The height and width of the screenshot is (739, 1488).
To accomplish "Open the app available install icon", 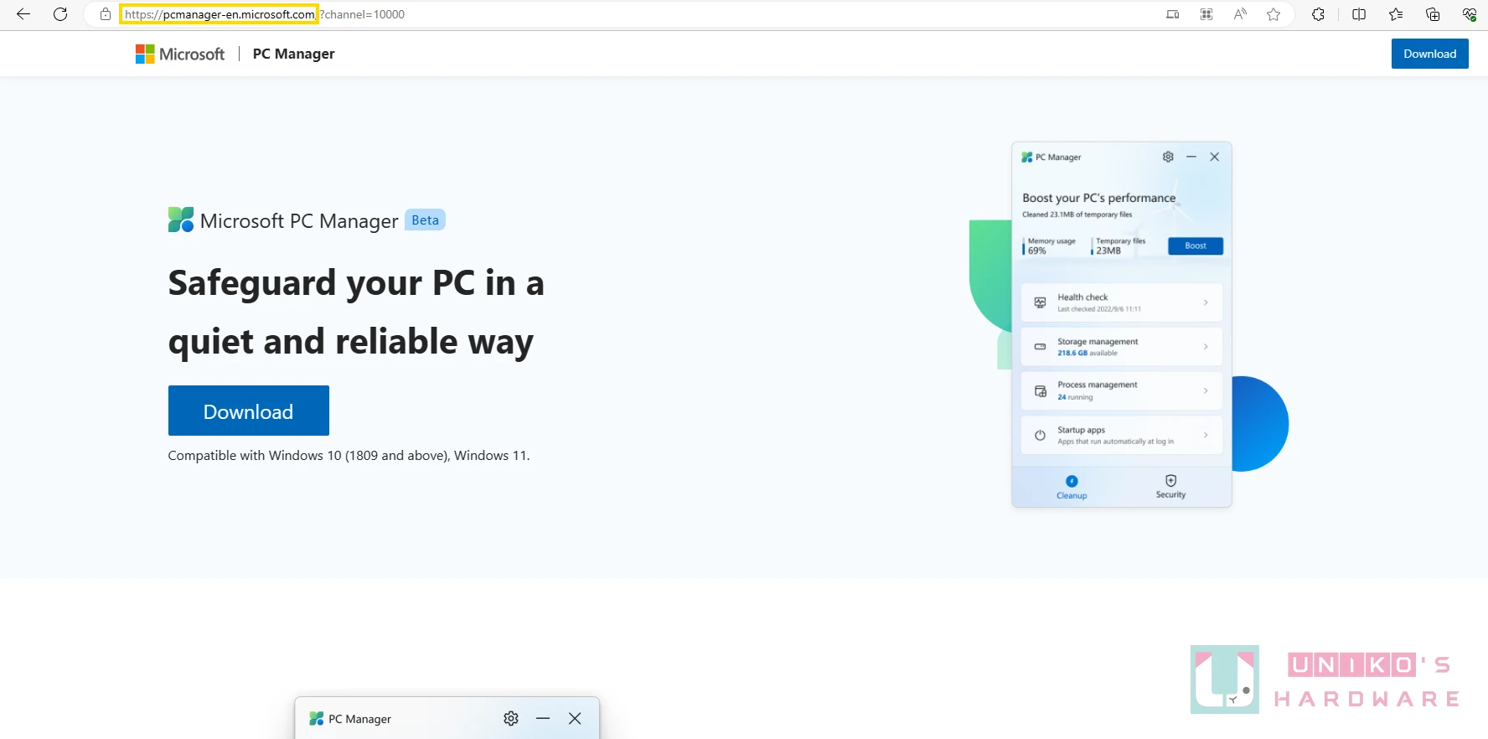I will point(1173,14).
